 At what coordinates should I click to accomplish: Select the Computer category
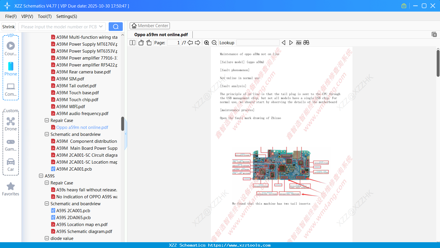tap(11, 89)
